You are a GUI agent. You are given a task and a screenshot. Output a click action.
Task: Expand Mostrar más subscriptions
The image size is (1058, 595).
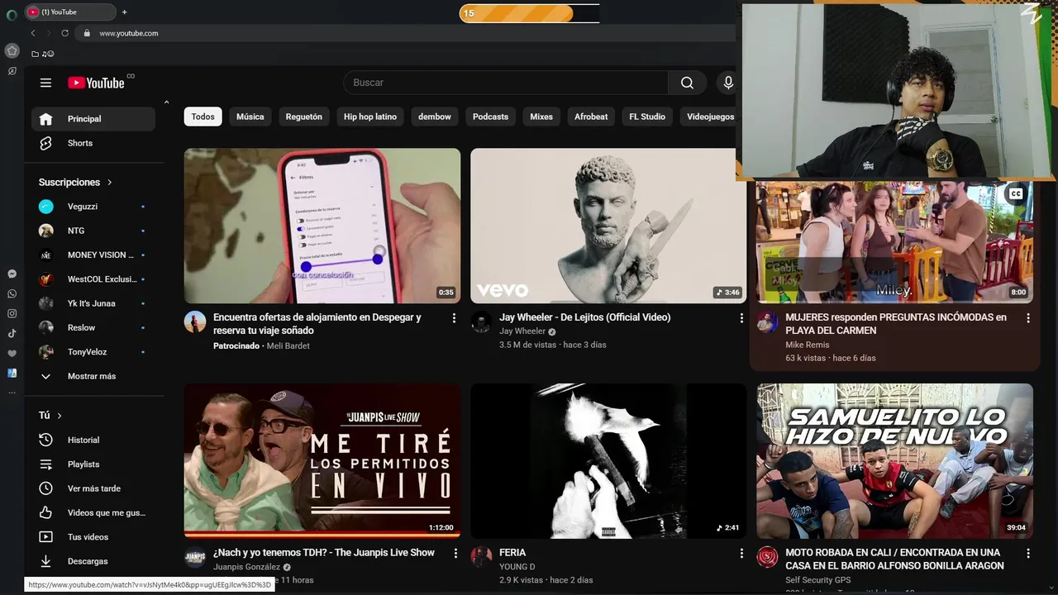93,376
